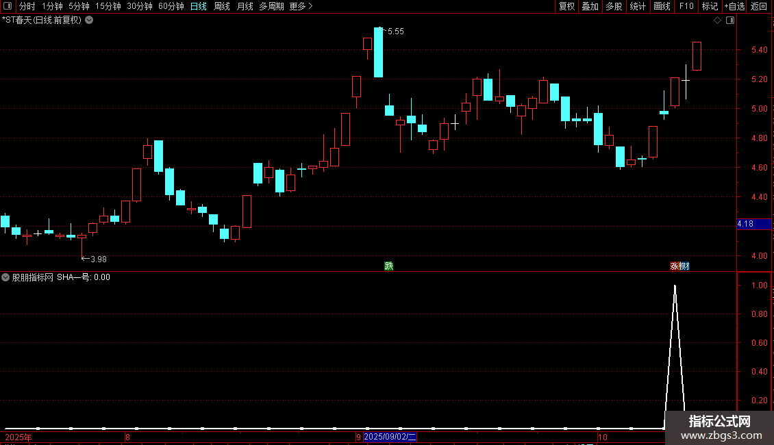Image resolution: width=774 pixels, height=445 pixels.
Task: Select 60分钟 period
Action: click(x=171, y=6)
